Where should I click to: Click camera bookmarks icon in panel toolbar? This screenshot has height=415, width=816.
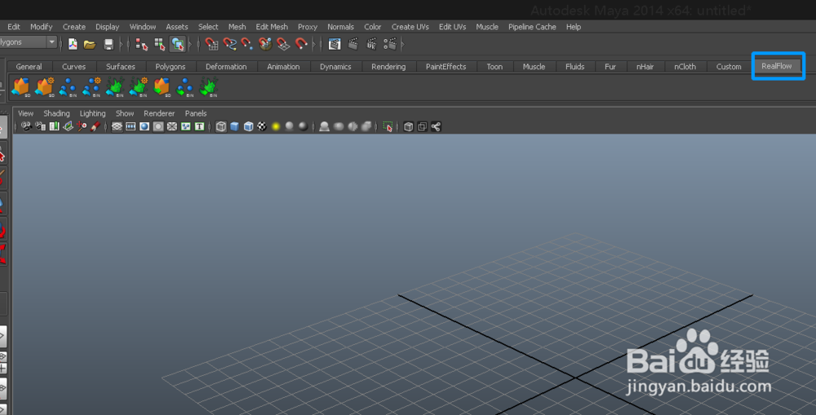coord(54,126)
